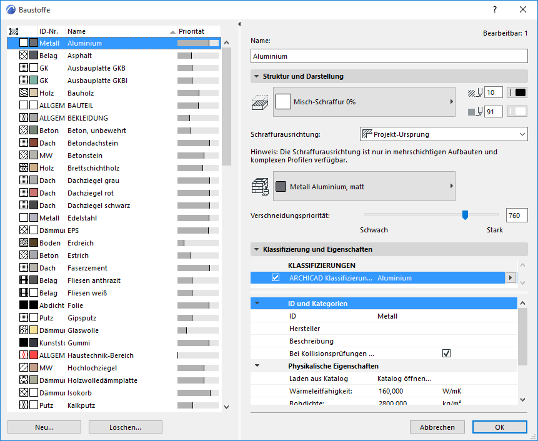Click the fill background pen icon
This screenshot has width=538, height=441.
(x=476, y=111)
